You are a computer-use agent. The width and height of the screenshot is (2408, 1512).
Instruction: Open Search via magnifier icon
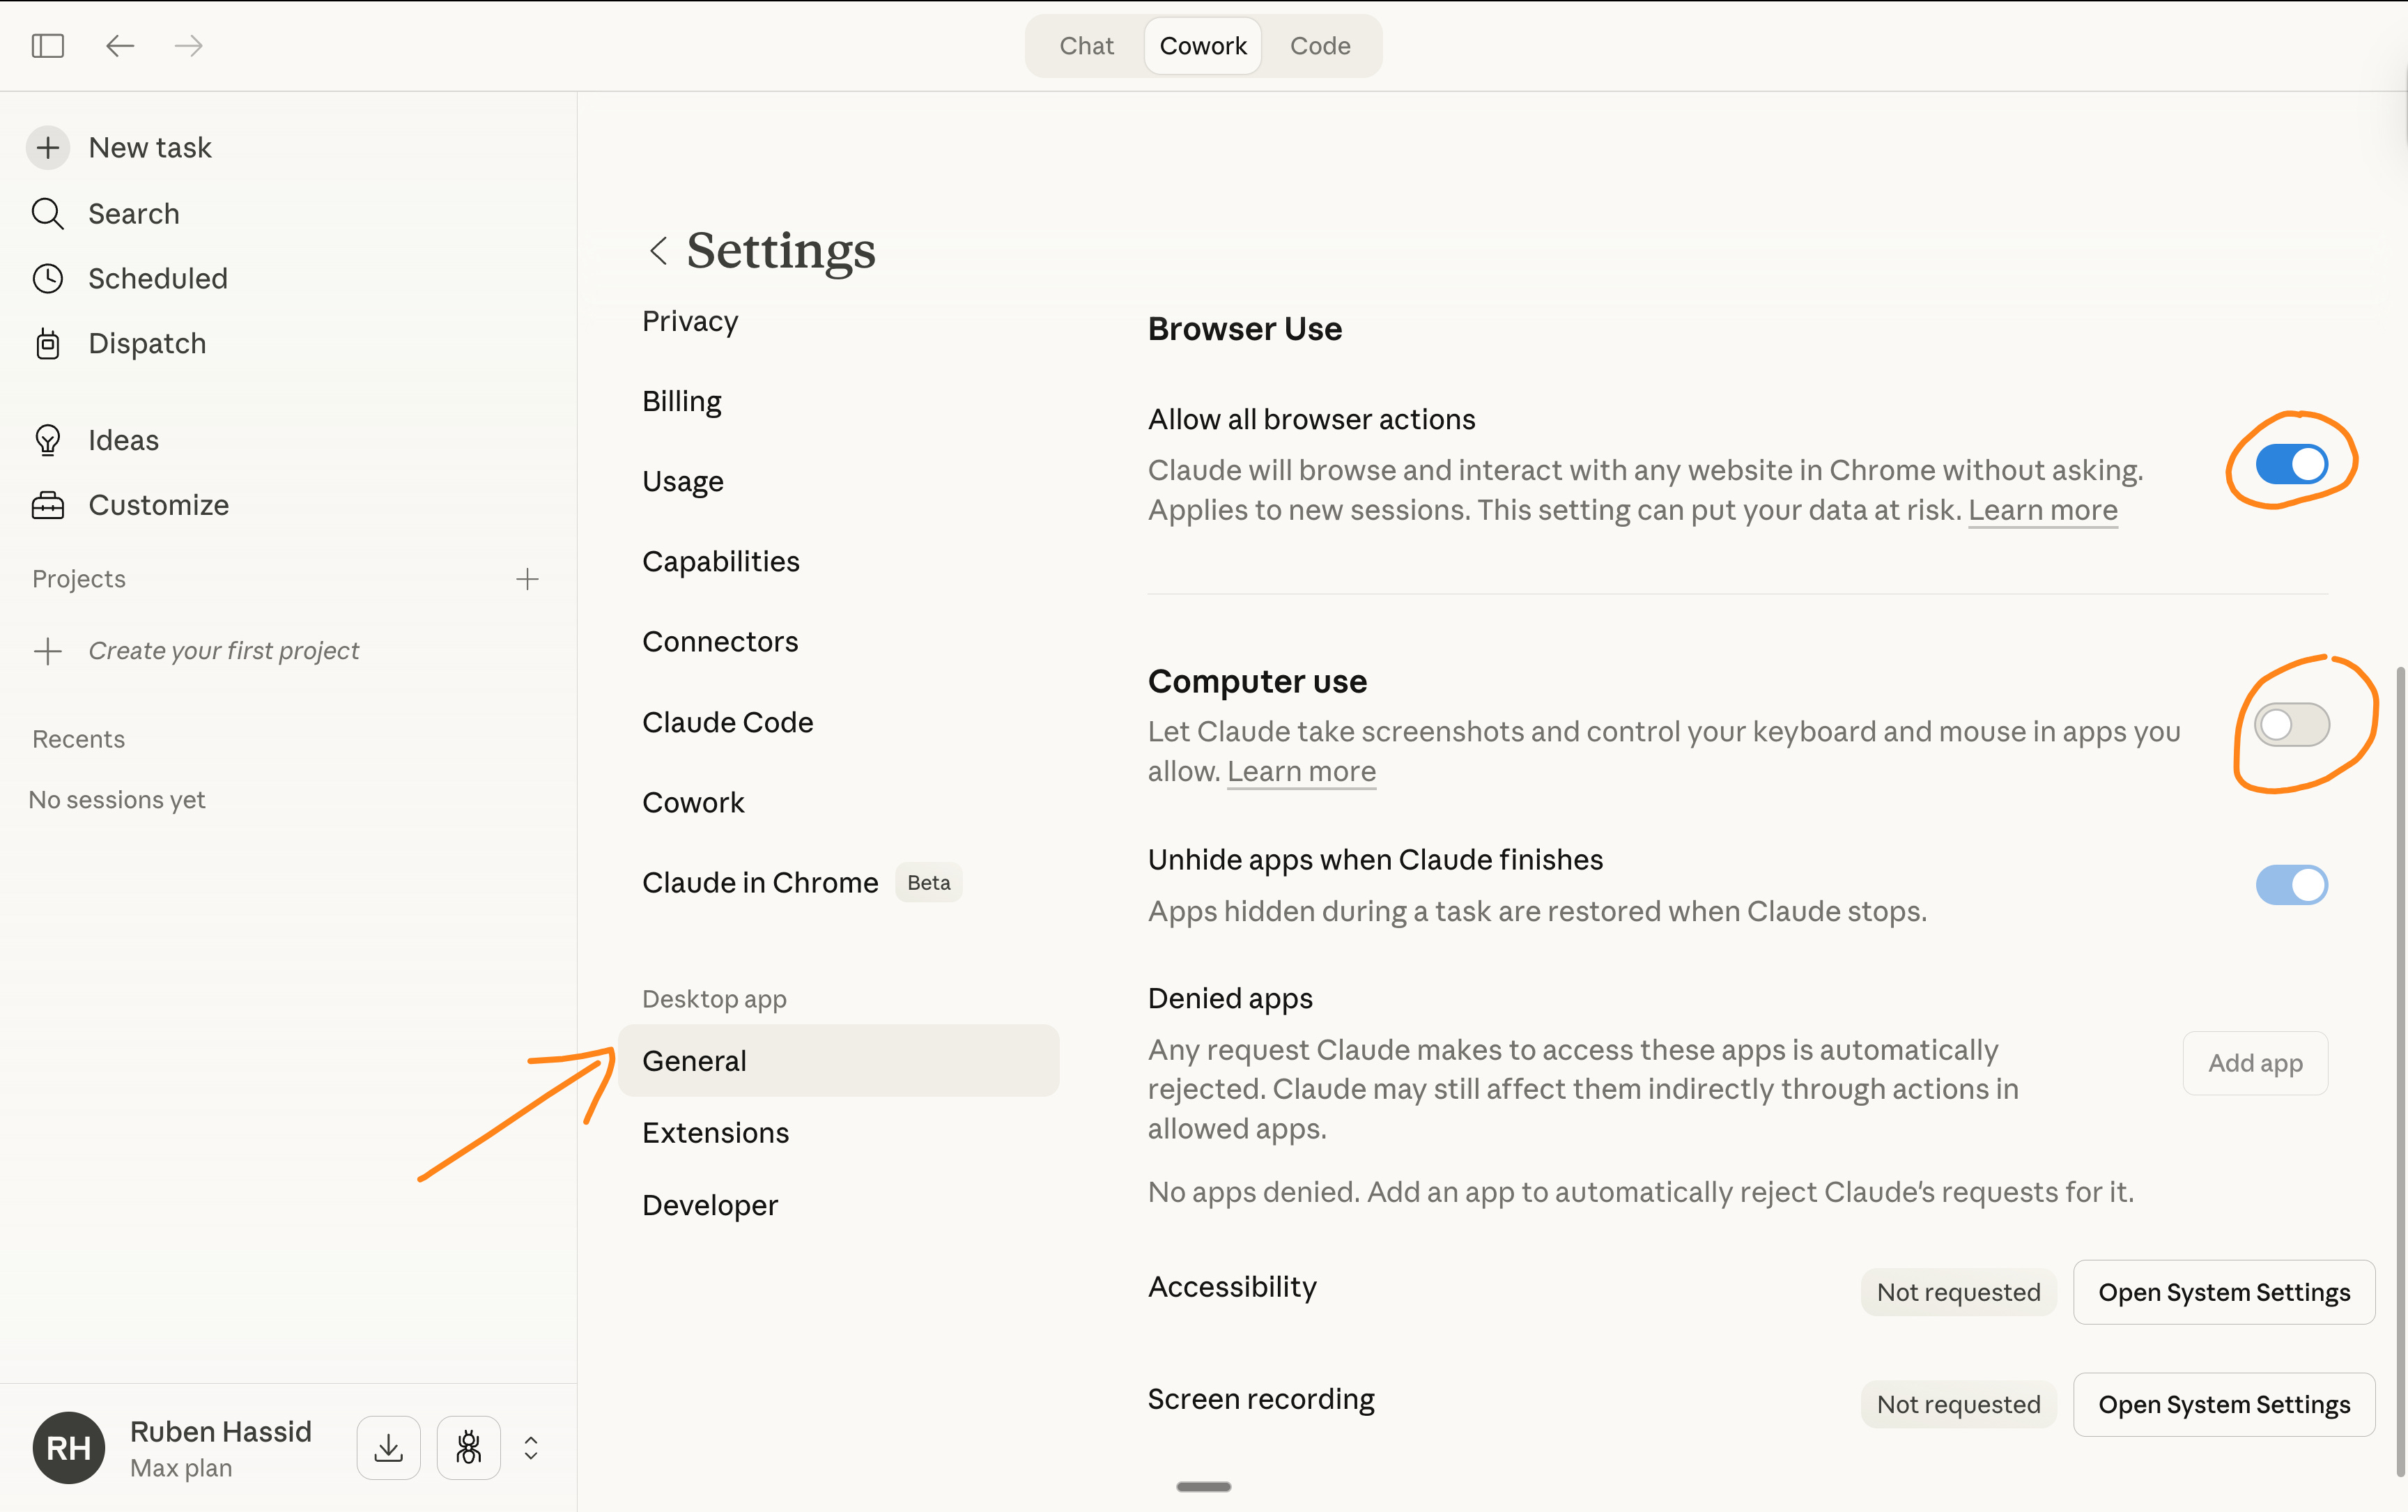coord(47,214)
